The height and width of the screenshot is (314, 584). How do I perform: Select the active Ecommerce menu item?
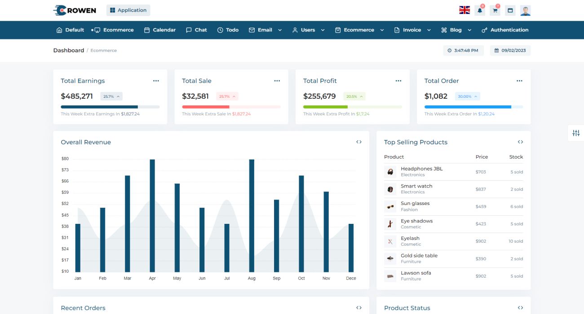114,30
